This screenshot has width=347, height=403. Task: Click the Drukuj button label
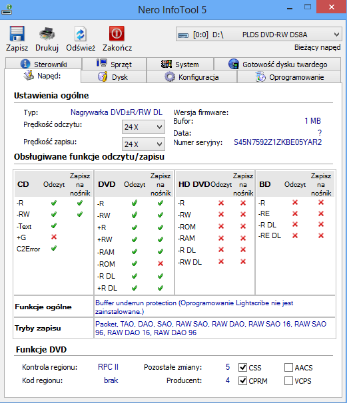point(47,48)
